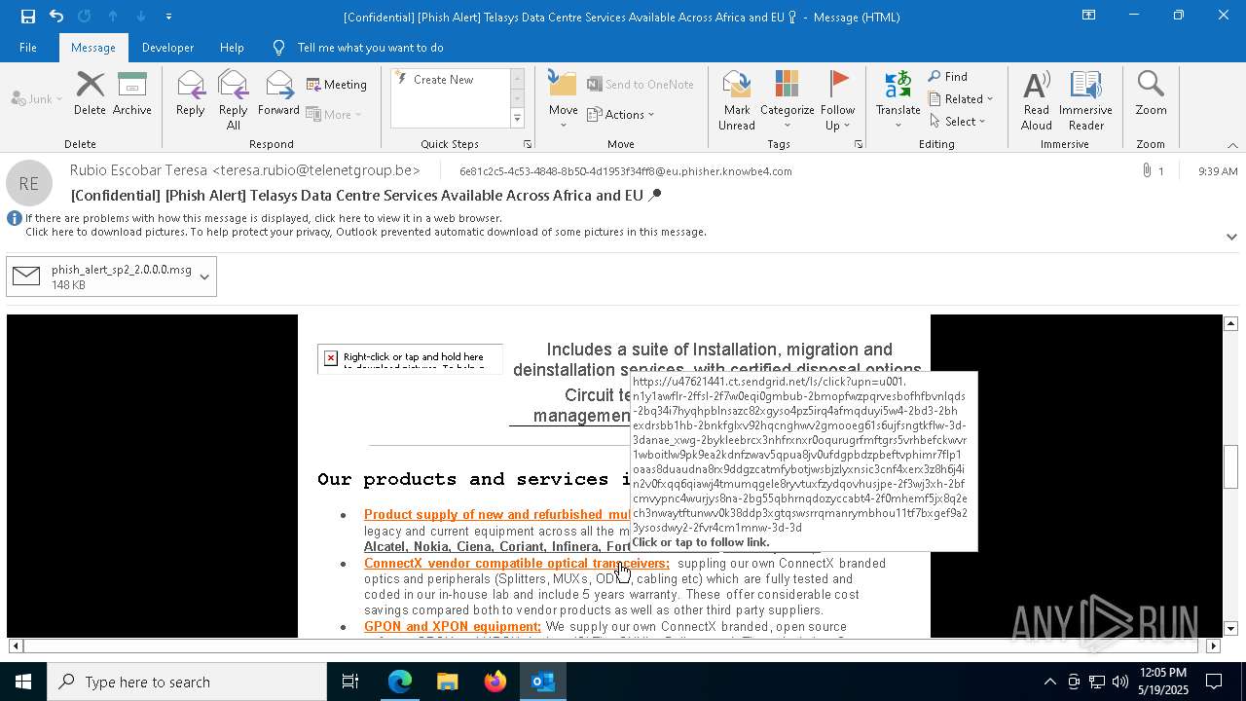
Task: Click the Outlook taskbar icon
Action: tap(542, 682)
